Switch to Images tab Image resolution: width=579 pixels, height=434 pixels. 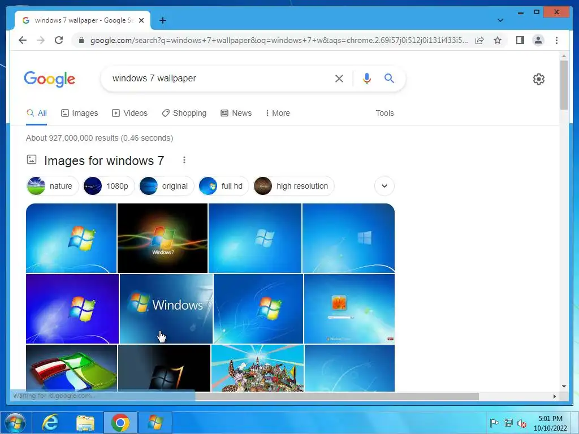[79, 113]
